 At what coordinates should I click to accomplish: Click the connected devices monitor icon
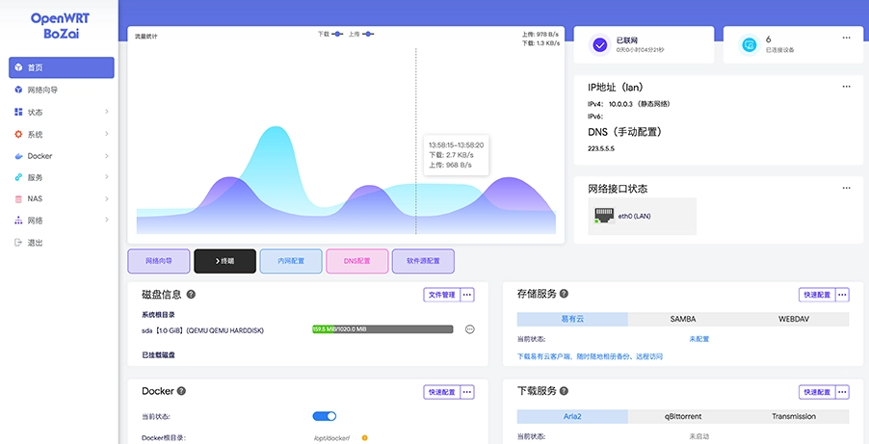coord(748,44)
